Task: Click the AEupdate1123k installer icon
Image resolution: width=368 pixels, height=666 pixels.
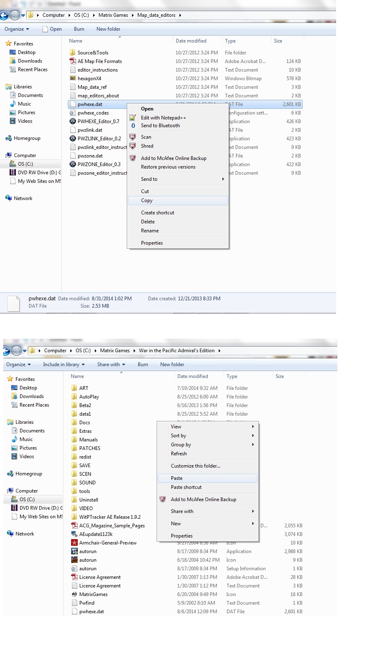Action: (x=74, y=534)
